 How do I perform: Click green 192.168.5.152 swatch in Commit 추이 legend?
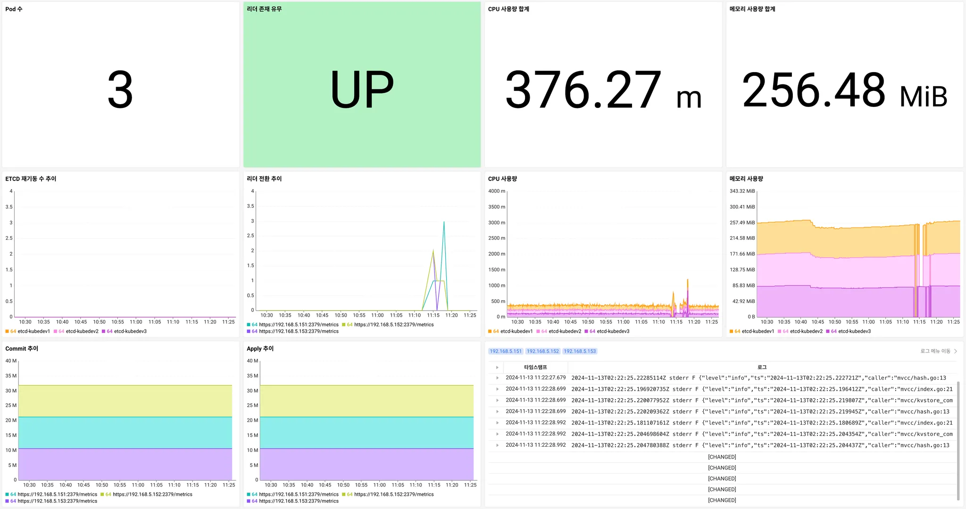point(102,494)
